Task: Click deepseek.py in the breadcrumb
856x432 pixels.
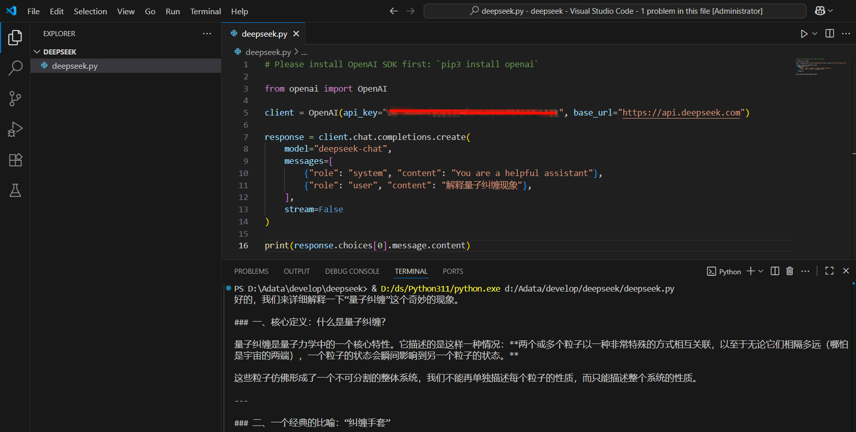Action: point(268,52)
